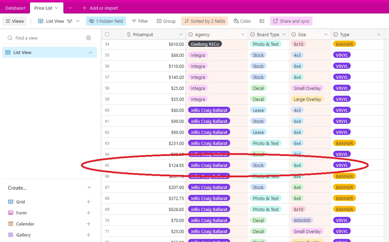The width and height of the screenshot is (389, 242).
Task: Click the select icon in Agency header
Action: (x=191, y=34)
